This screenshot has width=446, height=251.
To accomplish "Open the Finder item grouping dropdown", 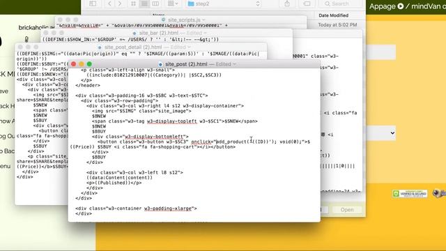I will coord(173,3).
